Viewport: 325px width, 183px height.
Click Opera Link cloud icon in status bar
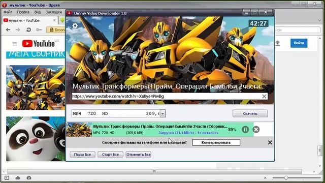click(x=18, y=178)
